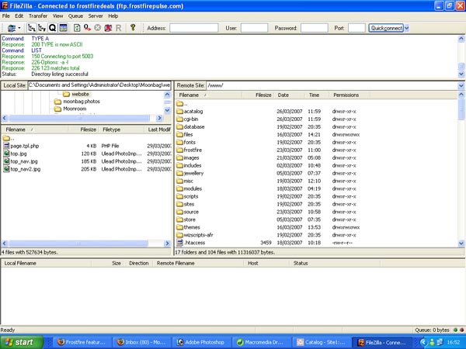Viewport: 466px width, 349px height.
Task: Expand the Remote Site path dropdown
Action: pos(461,85)
